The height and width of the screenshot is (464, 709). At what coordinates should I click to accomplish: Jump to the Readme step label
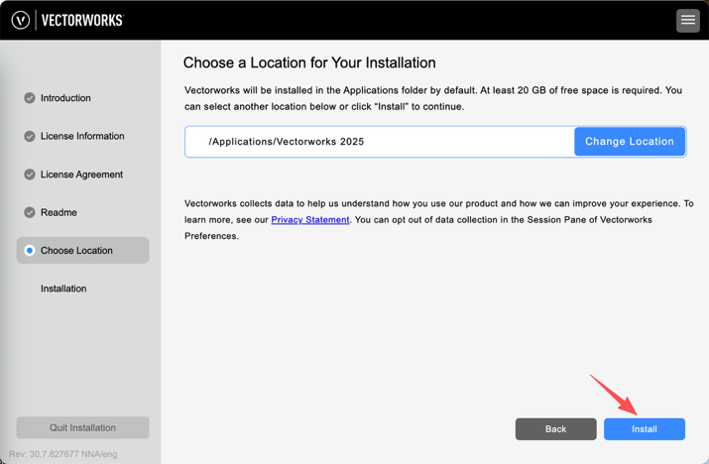pyautogui.click(x=59, y=212)
